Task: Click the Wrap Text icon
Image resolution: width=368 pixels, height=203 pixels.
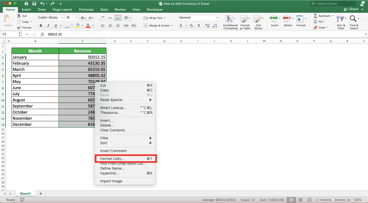Action: [153, 18]
